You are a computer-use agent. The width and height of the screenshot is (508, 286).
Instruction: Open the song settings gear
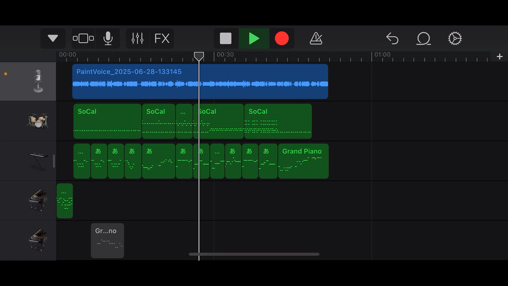coord(455,39)
